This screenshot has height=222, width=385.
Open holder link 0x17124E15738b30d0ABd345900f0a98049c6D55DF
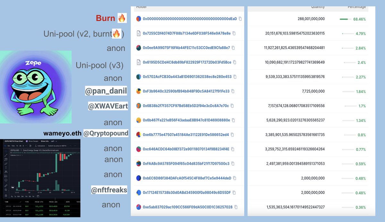click(x=187, y=193)
